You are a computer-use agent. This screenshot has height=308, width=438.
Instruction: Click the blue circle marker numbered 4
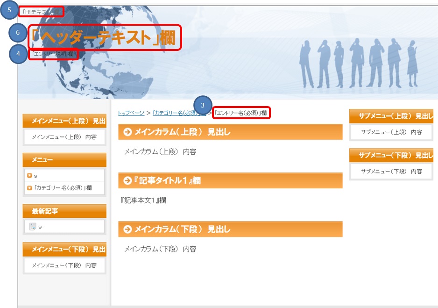(x=18, y=53)
